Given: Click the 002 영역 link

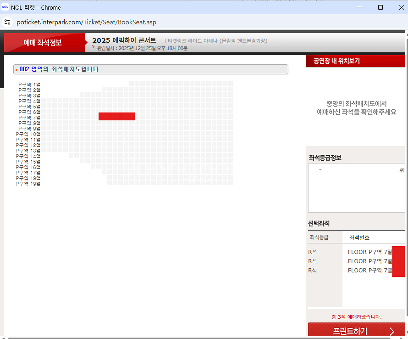Looking at the screenshot, I should (x=31, y=69).
